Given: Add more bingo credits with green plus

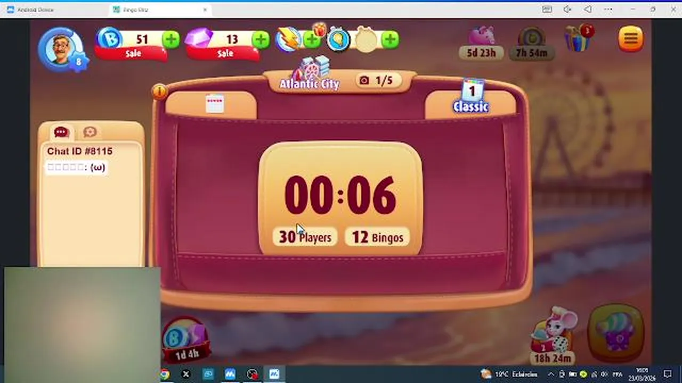Looking at the screenshot, I should tap(171, 39).
